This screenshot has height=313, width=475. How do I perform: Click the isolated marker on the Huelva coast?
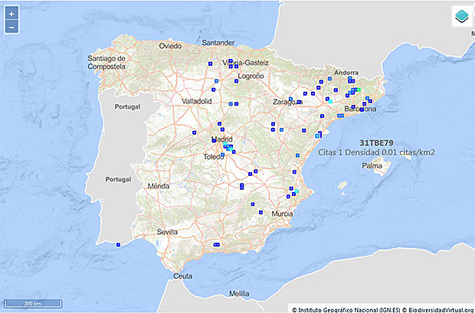point(118,245)
